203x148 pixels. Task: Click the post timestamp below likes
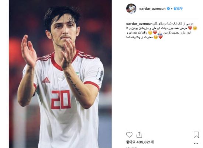pyautogui.click(x=131, y=147)
